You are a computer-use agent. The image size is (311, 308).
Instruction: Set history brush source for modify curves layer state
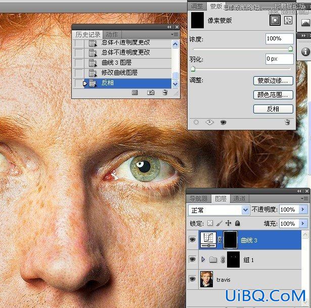79,73
